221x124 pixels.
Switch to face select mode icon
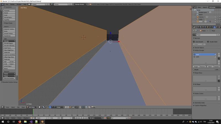[70, 107]
